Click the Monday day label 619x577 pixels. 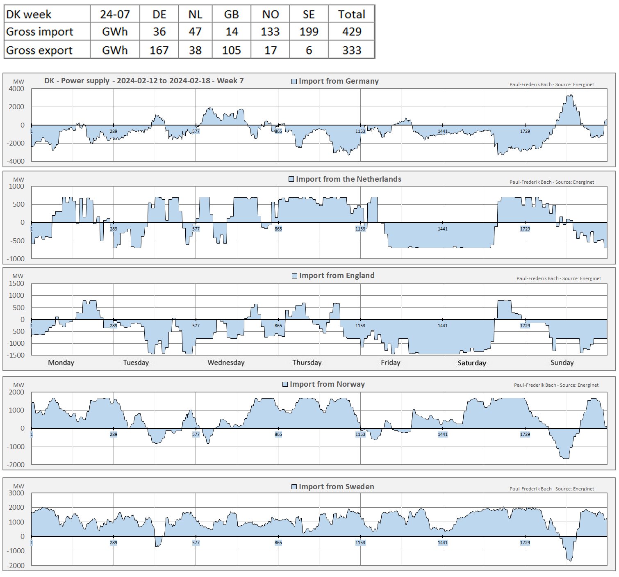coord(61,363)
